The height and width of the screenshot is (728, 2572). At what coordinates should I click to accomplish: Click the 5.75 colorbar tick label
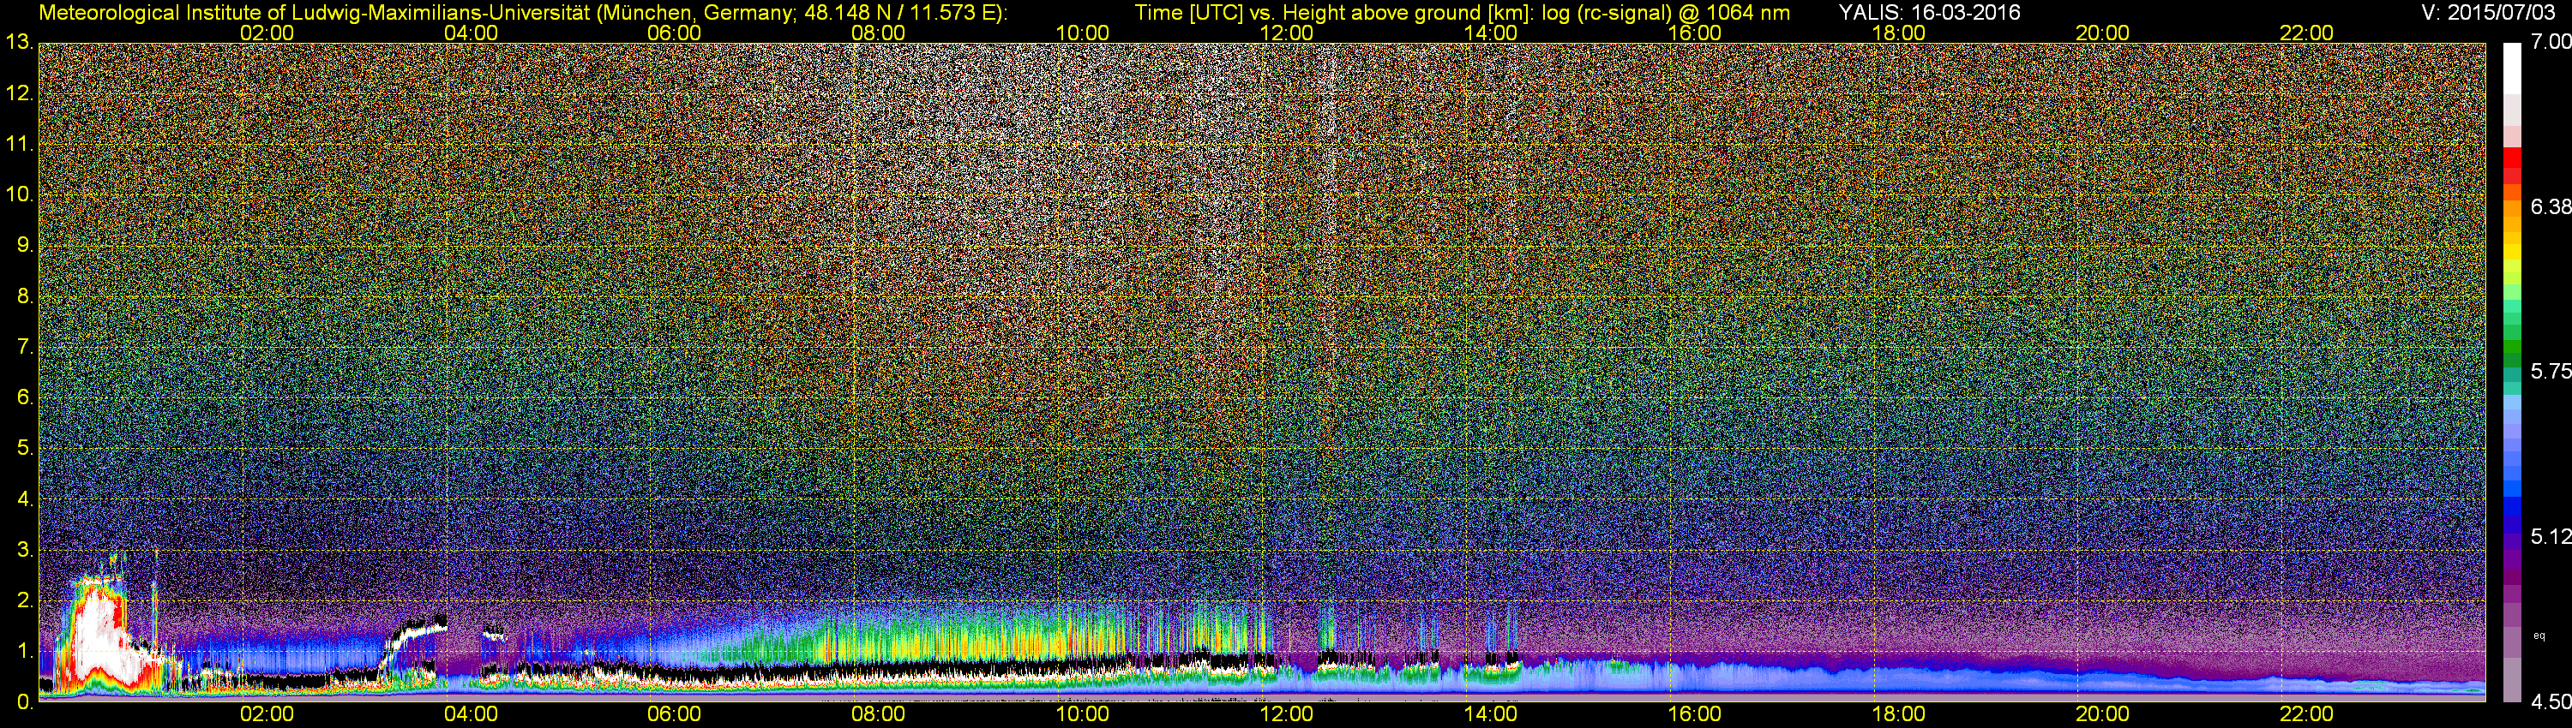click(x=2550, y=372)
